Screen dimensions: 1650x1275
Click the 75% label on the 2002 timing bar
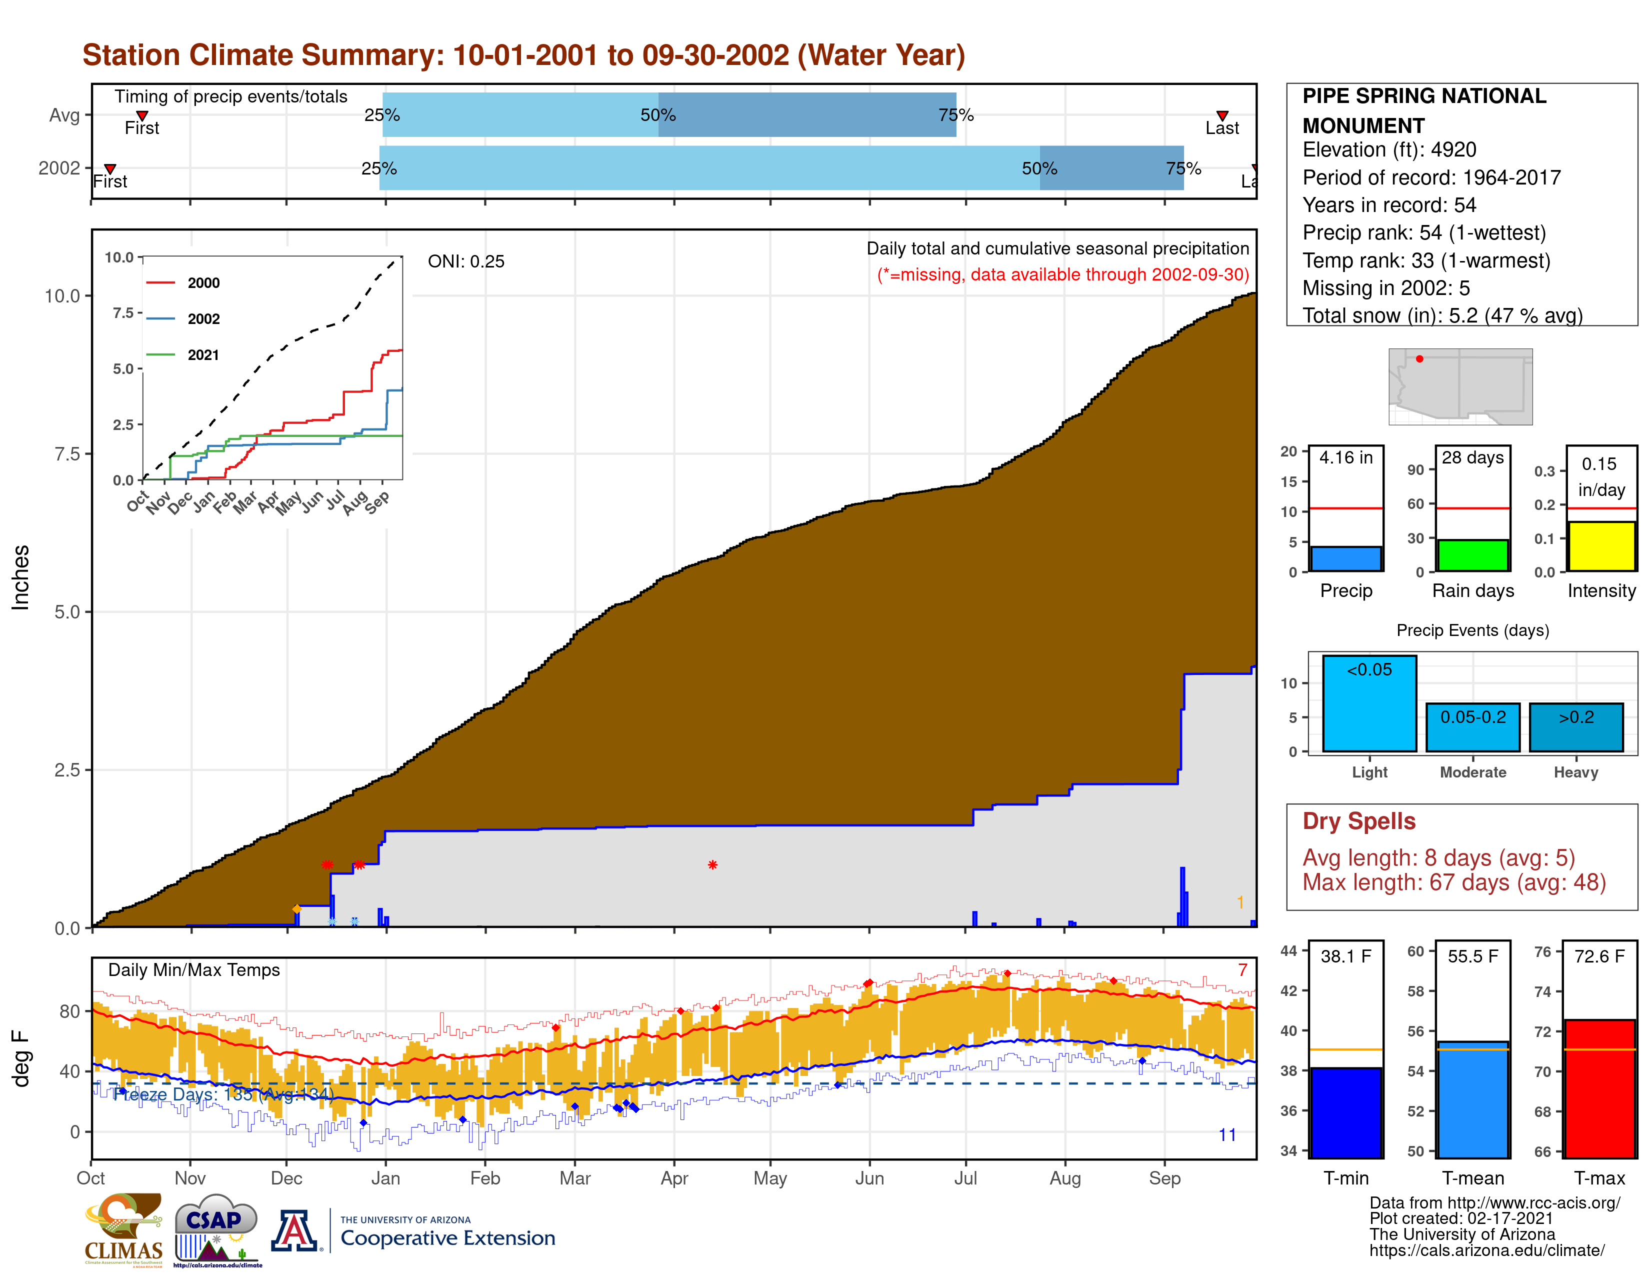[1183, 167]
